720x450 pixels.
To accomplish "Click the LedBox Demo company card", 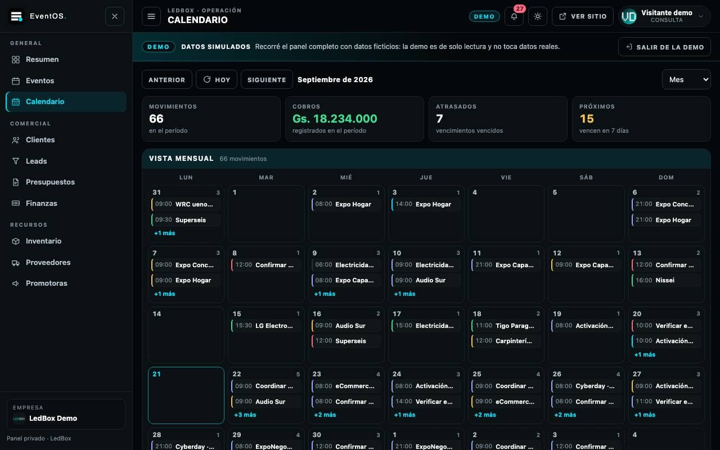I will click(66, 415).
